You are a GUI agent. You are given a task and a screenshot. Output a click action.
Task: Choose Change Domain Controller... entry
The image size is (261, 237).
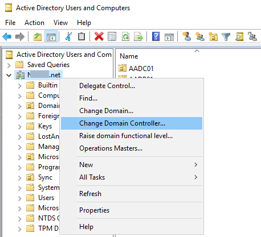[132, 123]
